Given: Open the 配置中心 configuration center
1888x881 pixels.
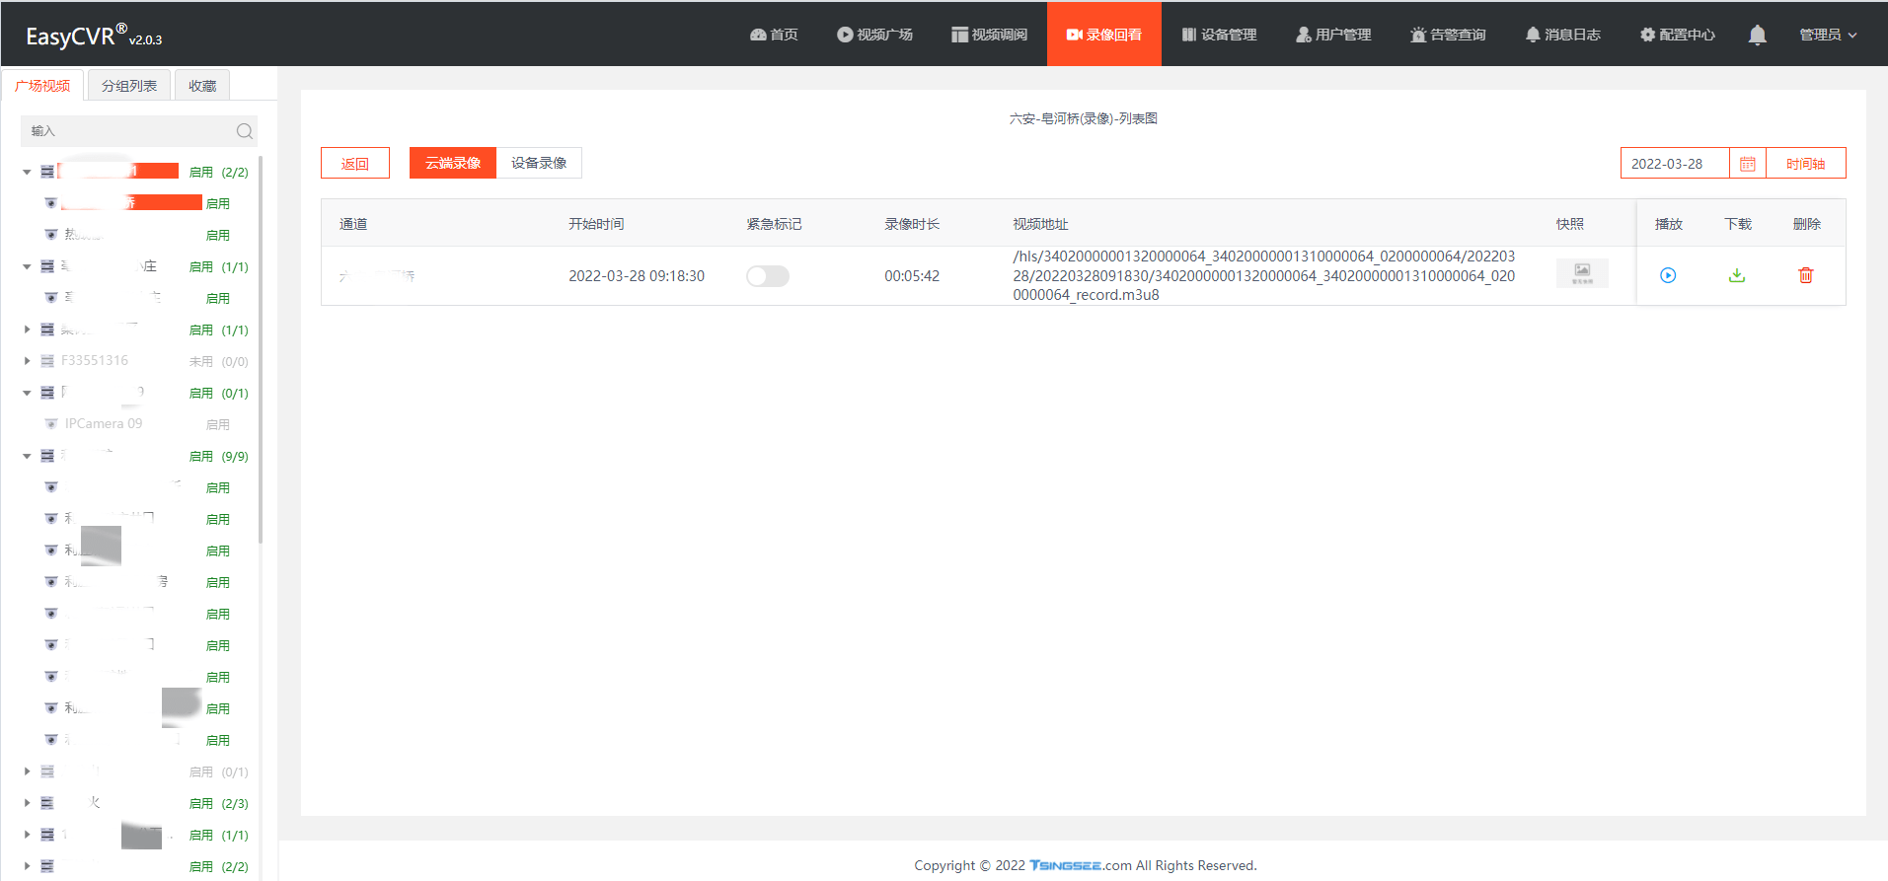Looking at the screenshot, I should pyautogui.click(x=1677, y=35).
